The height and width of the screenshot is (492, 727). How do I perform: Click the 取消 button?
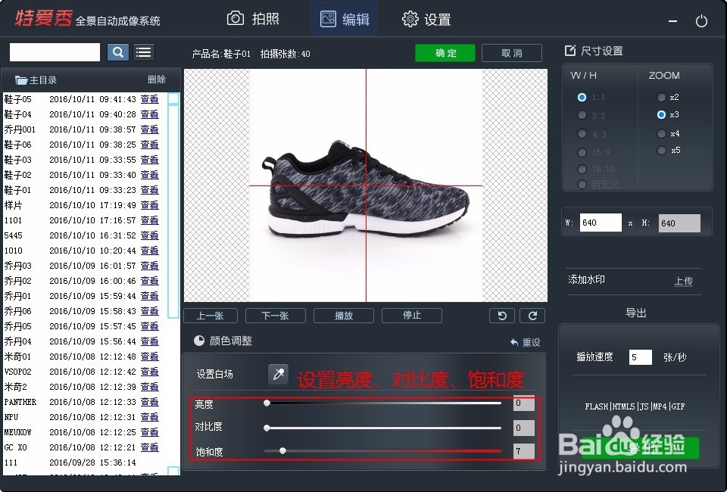click(512, 53)
